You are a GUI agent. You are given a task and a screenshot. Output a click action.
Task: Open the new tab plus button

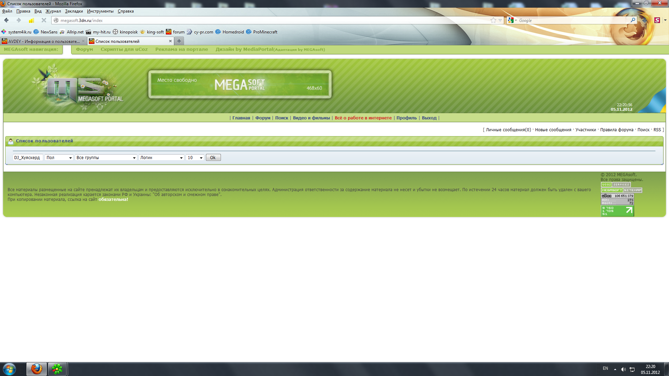[179, 41]
